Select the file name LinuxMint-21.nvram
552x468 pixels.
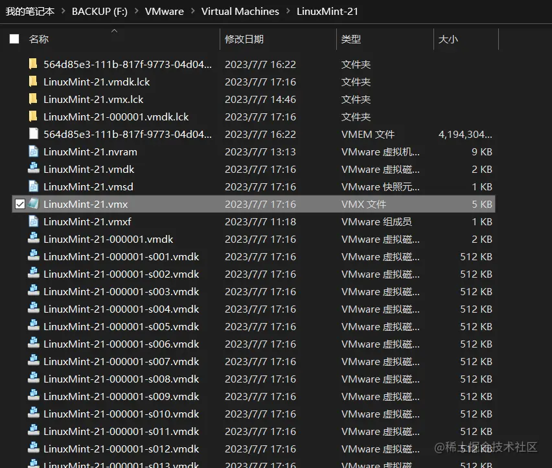pyautogui.click(x=91, y=152)
